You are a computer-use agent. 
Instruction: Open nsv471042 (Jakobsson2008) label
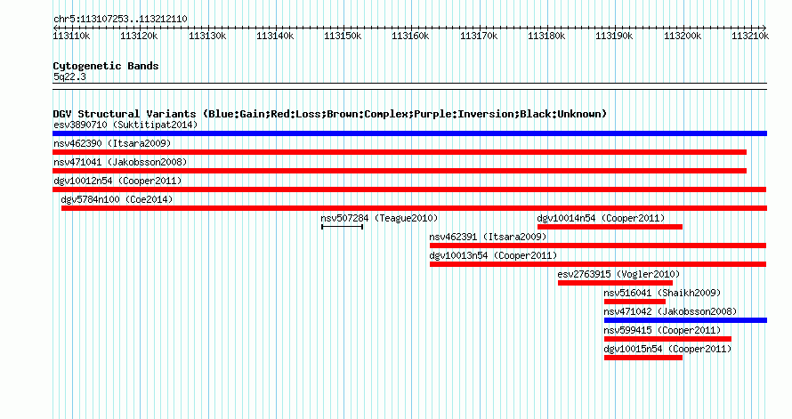point(670,311)
